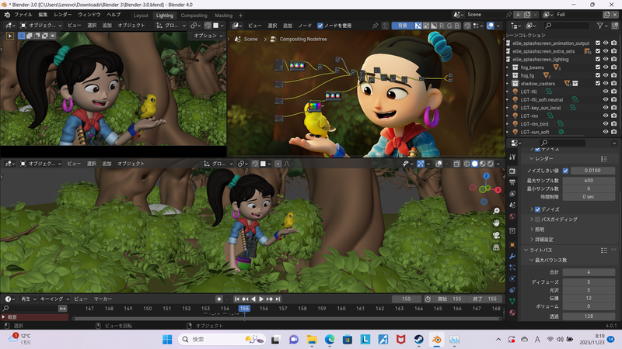Click the Backdrop button in compositor
Viewport: 622px width, 349px height.
tap(403, 26)
